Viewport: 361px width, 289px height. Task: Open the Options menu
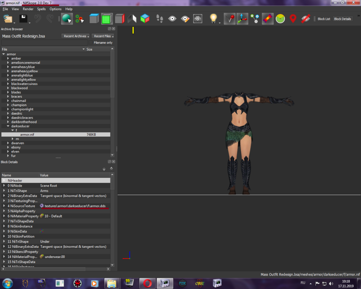click(56, 9)
